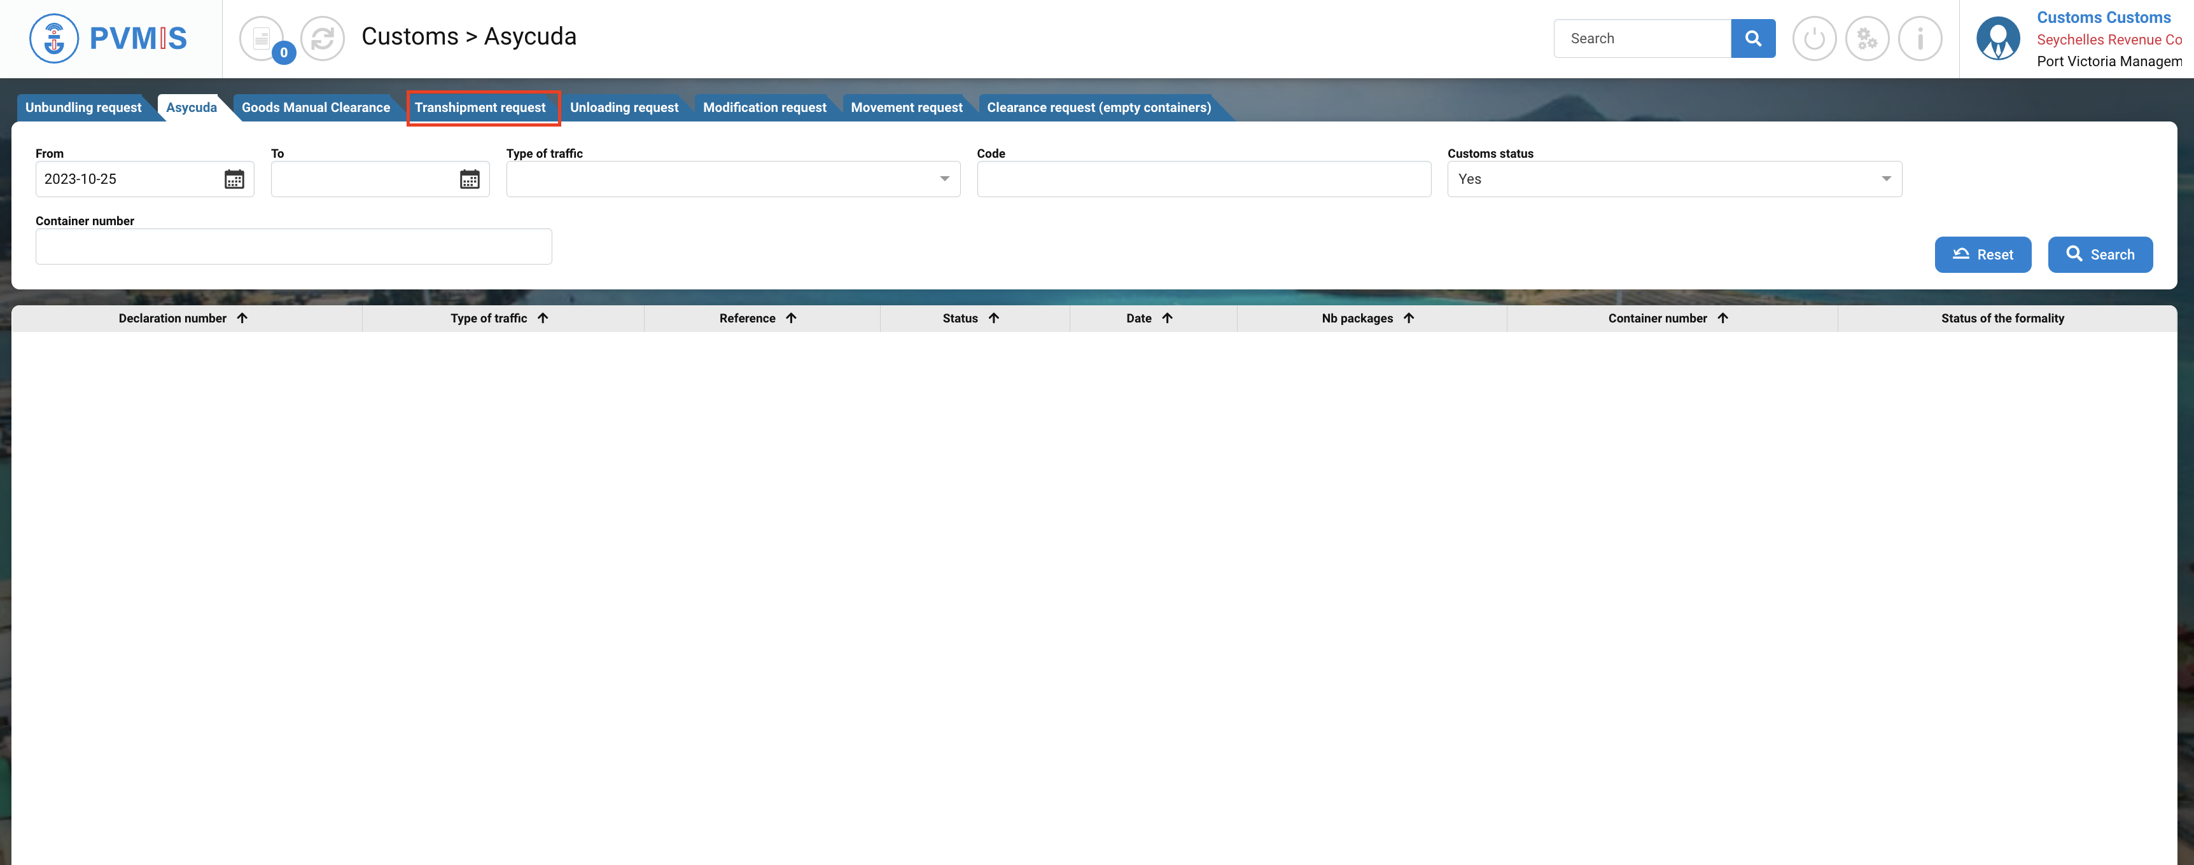
Task: Open the settings gears icon
Action: tap(1867, 38)
